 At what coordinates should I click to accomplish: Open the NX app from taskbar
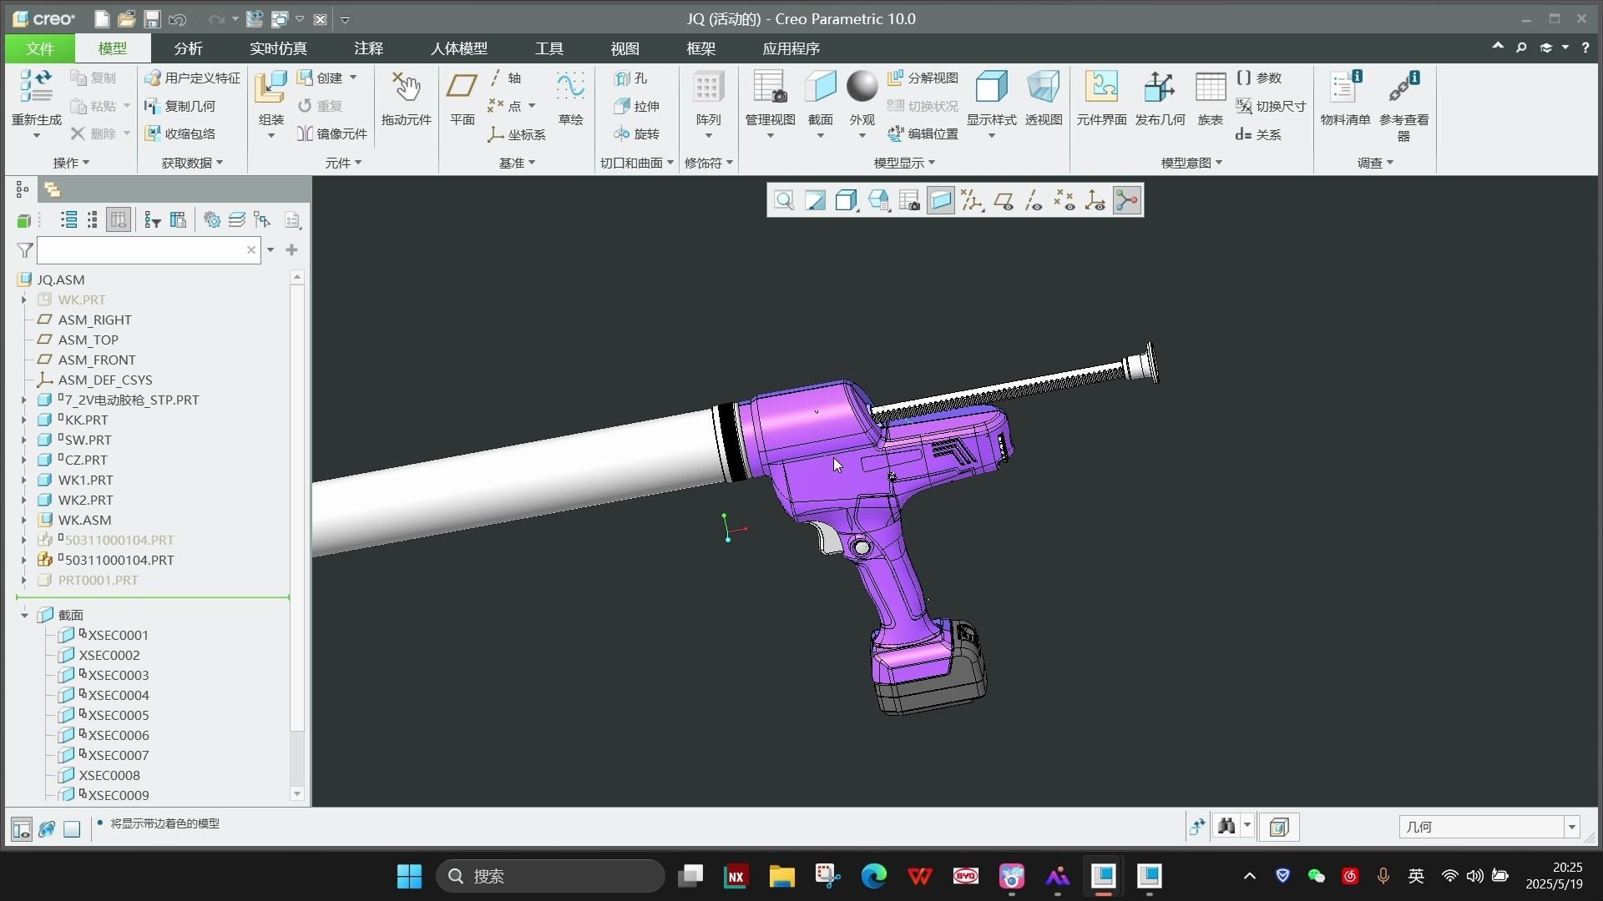736,876
